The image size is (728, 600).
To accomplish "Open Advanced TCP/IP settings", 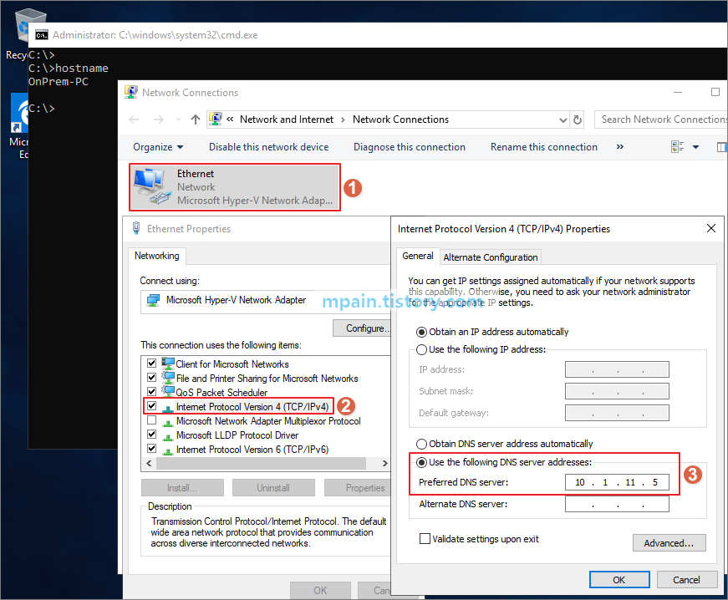I will (x=669, y=543).
